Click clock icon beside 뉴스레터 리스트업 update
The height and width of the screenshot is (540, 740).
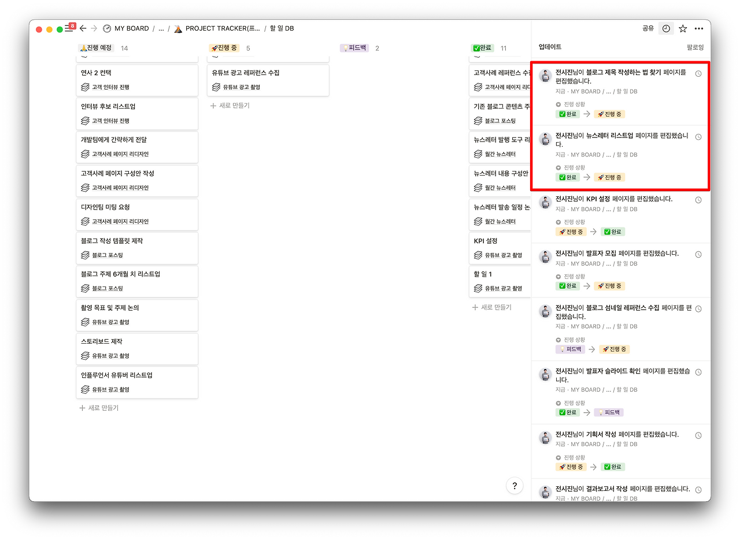click(x=698, y=137)
